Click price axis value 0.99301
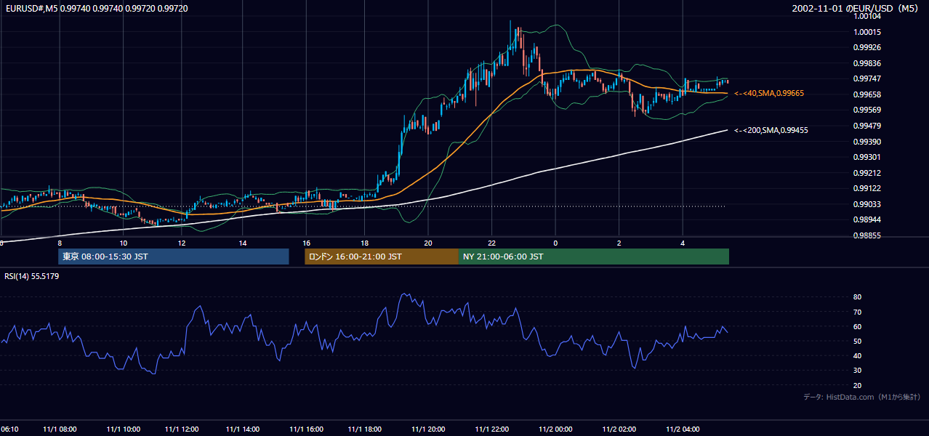929x436 pixels. point(866,157)
